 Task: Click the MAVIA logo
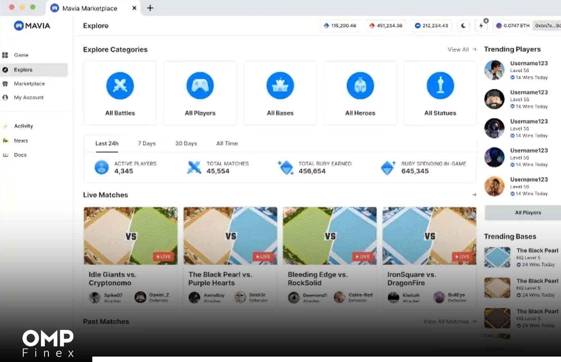pos(32,26)
